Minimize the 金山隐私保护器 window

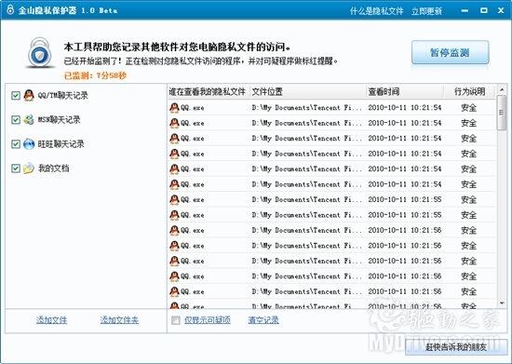pos(465,10)
